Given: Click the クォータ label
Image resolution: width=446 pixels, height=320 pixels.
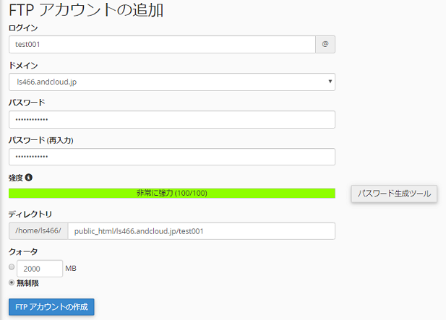Looking at the screenshot, I should 23,251.
